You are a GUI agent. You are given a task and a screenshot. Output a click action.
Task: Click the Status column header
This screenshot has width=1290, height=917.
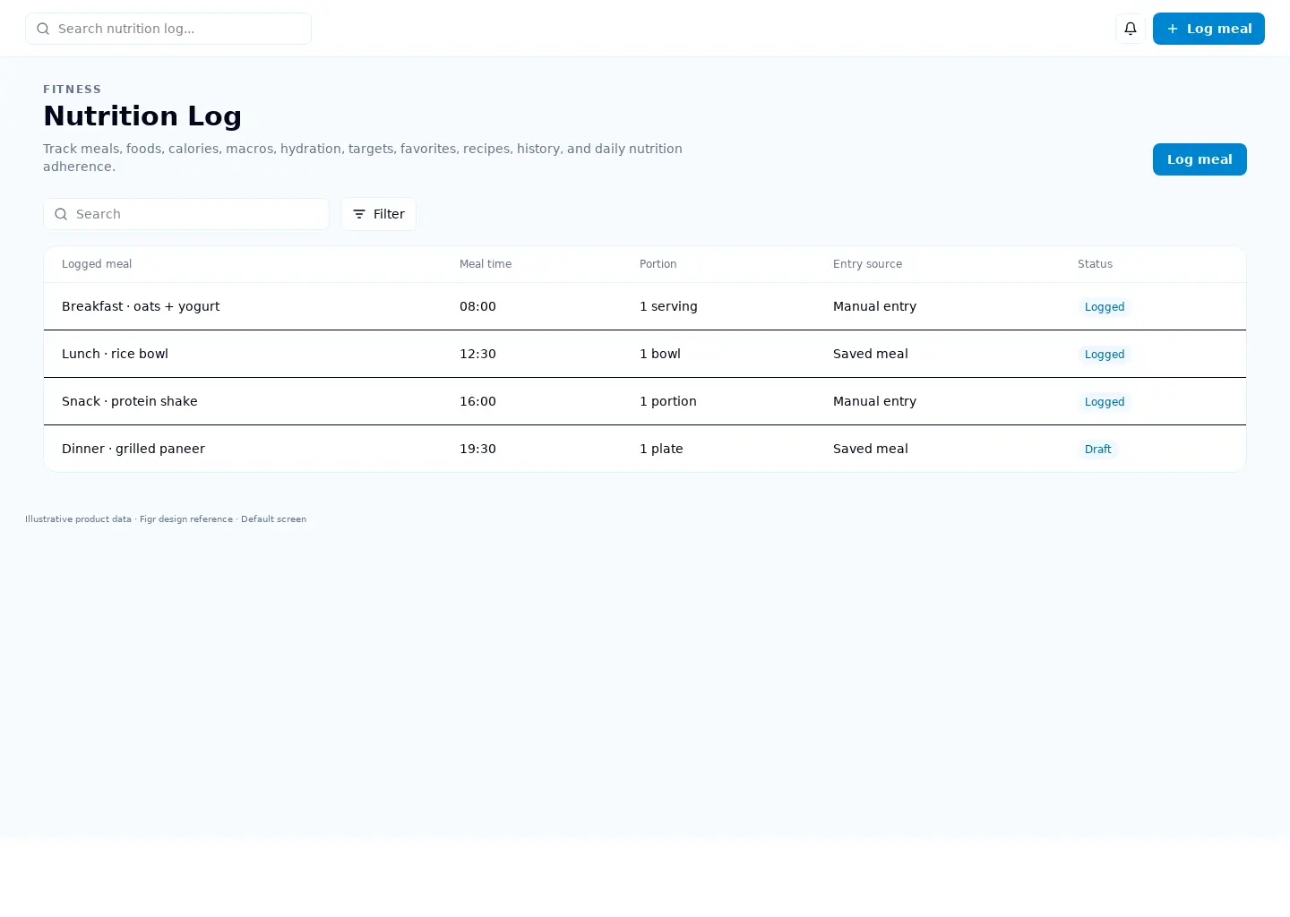coord(1095,264)
